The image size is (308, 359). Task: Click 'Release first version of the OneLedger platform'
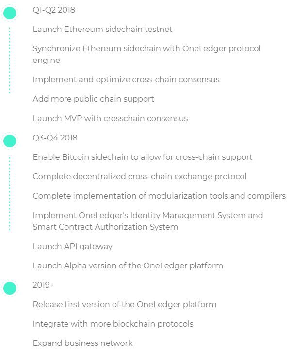pyautogui.click(x=125, y=305)
